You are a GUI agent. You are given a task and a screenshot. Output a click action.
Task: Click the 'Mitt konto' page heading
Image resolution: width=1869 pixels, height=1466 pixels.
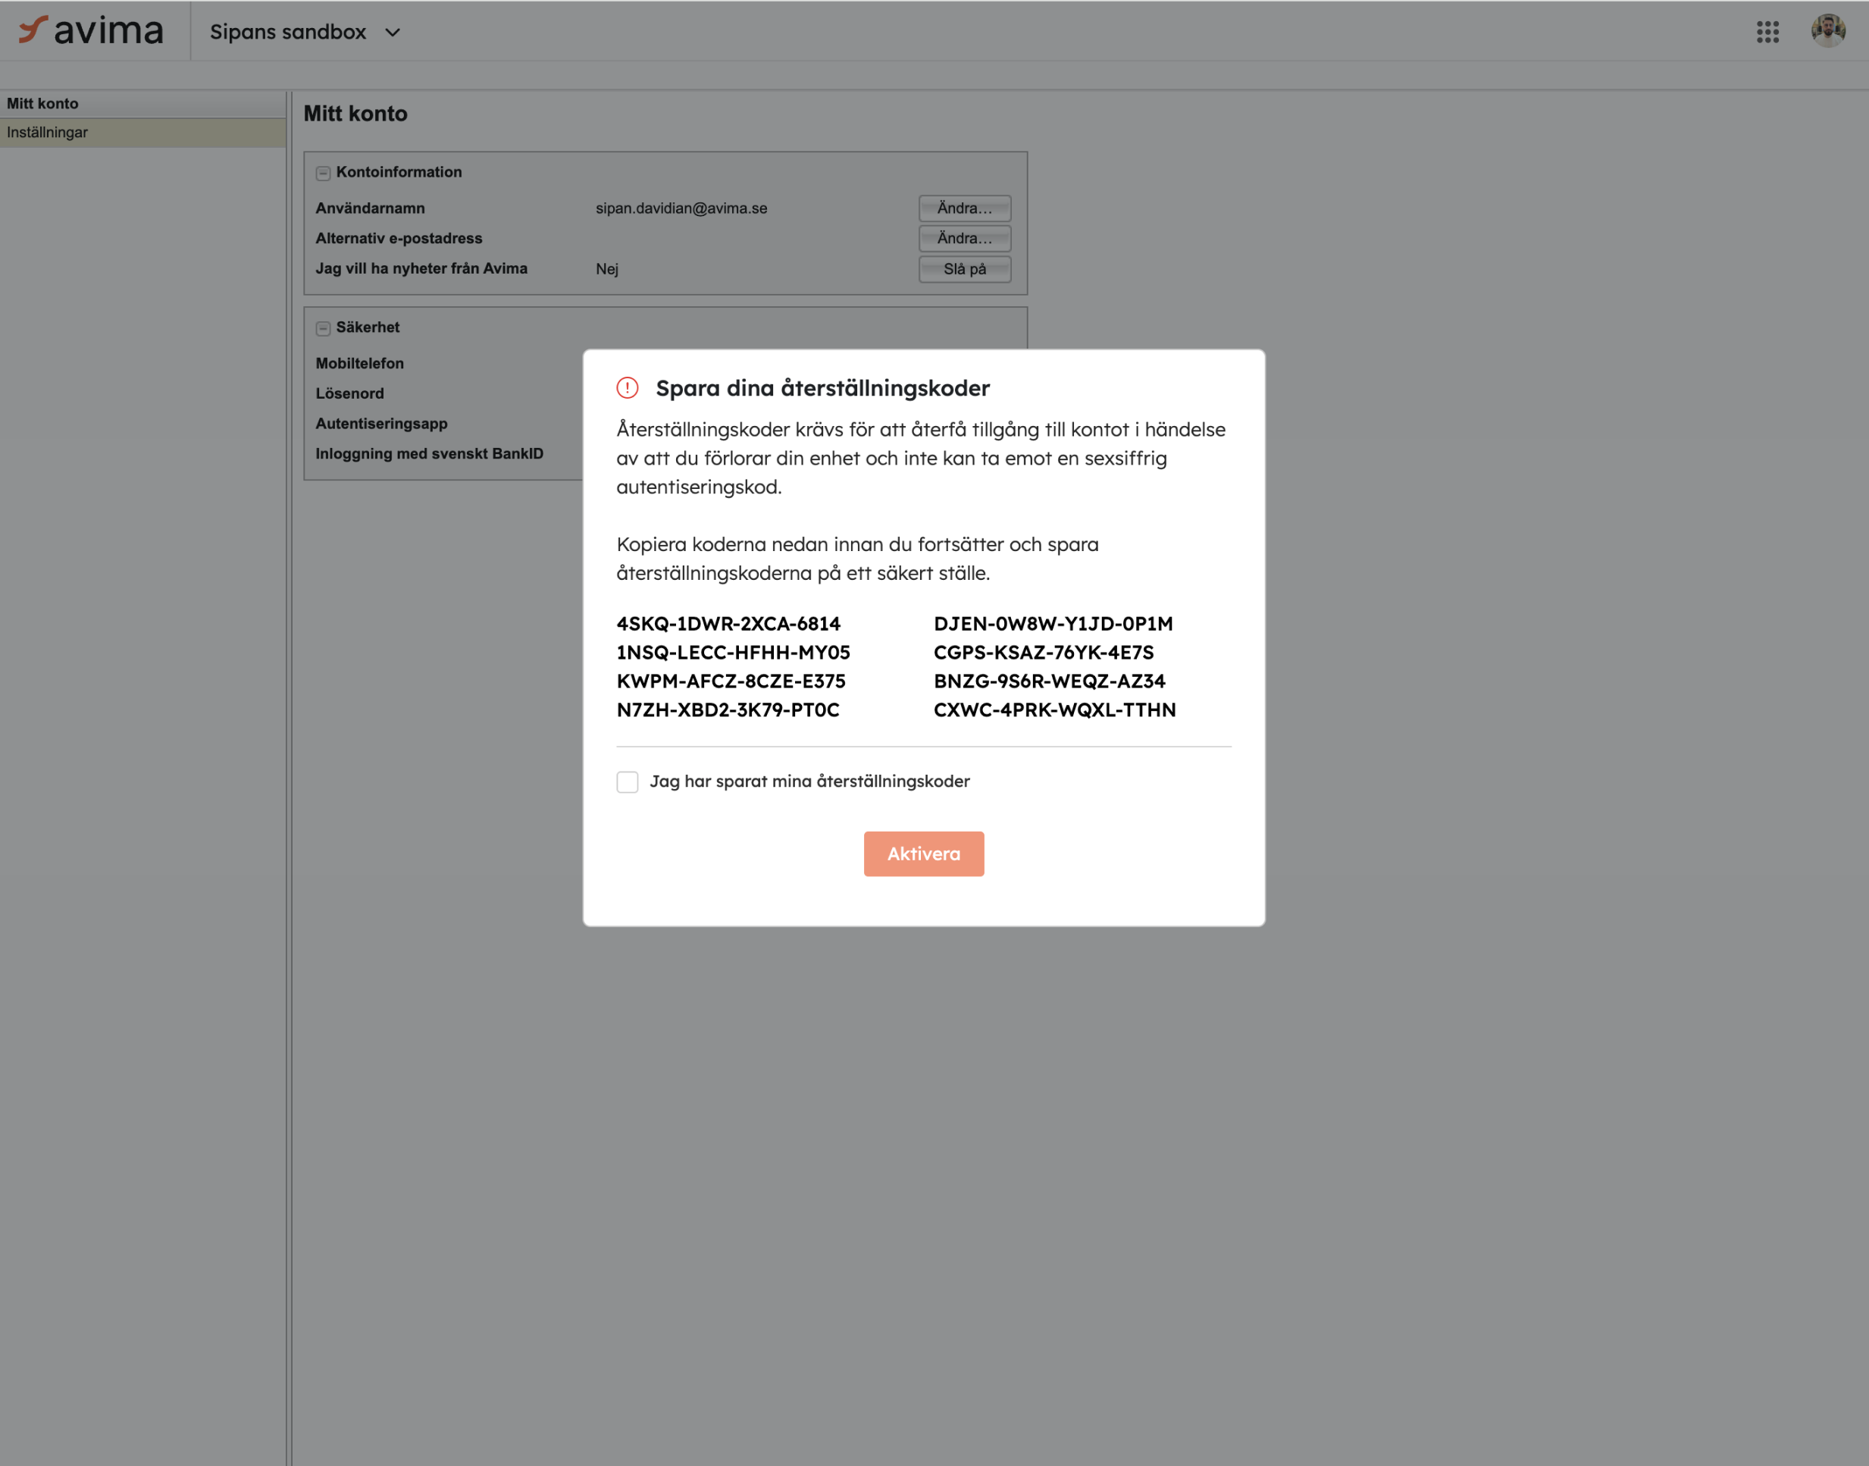tap(355, 113)
